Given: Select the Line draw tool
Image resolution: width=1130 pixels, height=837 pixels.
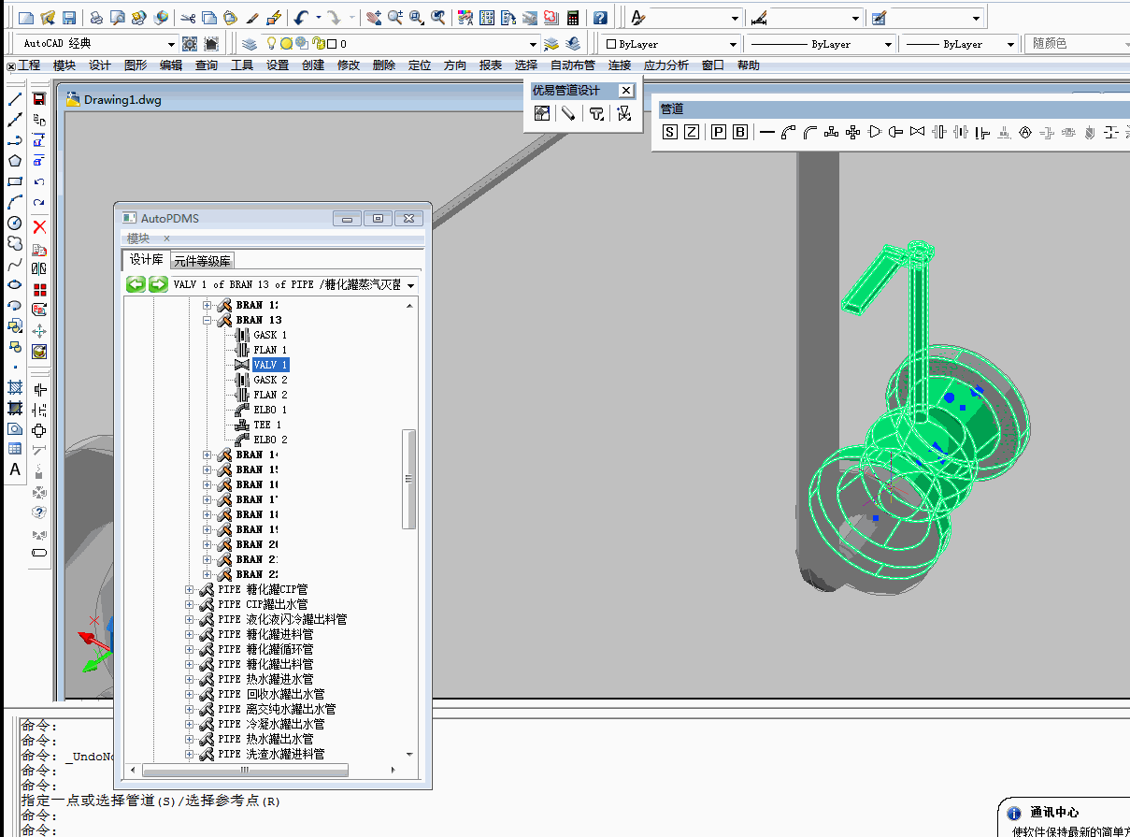Looking at the screenshot, I should point(15,99).
